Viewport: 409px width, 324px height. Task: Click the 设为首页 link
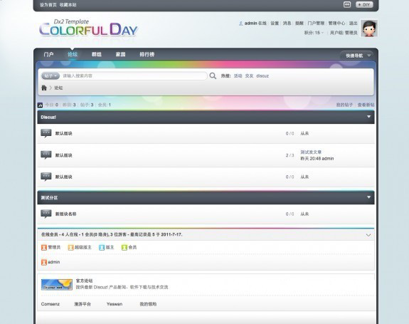pos(48,5)
